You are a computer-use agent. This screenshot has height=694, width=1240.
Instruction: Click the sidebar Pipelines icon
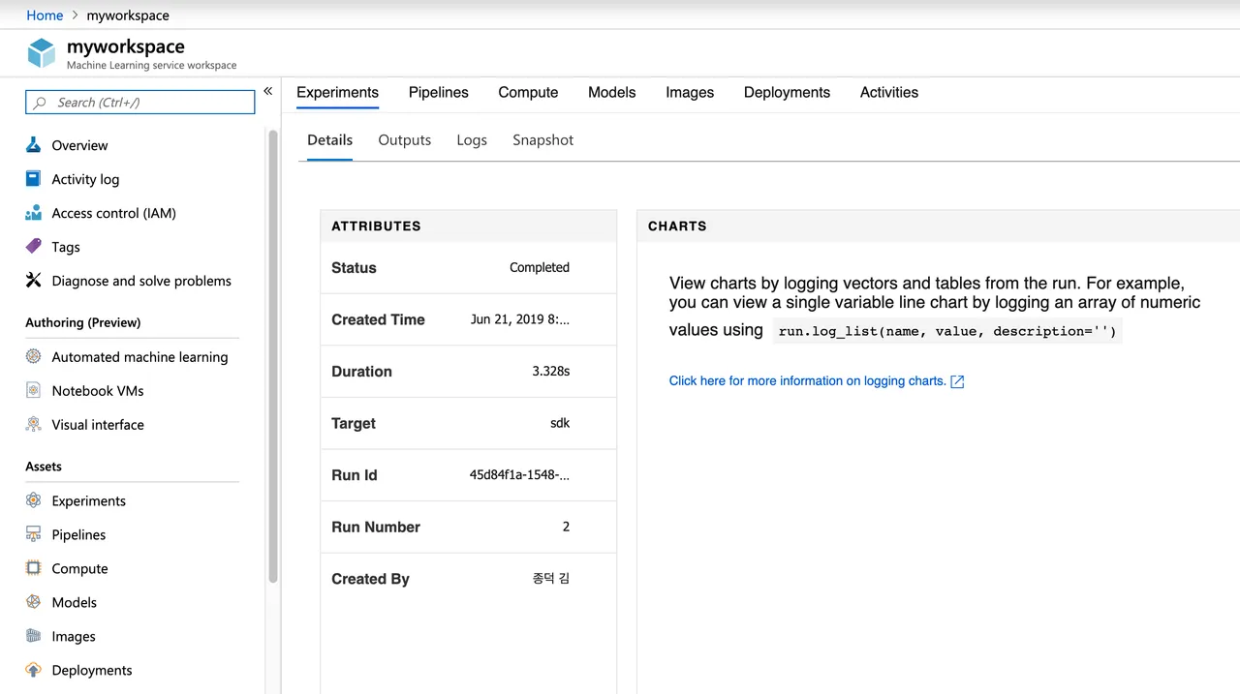pos(34,534)
